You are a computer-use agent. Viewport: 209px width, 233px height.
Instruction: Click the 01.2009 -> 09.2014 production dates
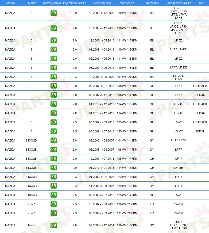(102, 49)
